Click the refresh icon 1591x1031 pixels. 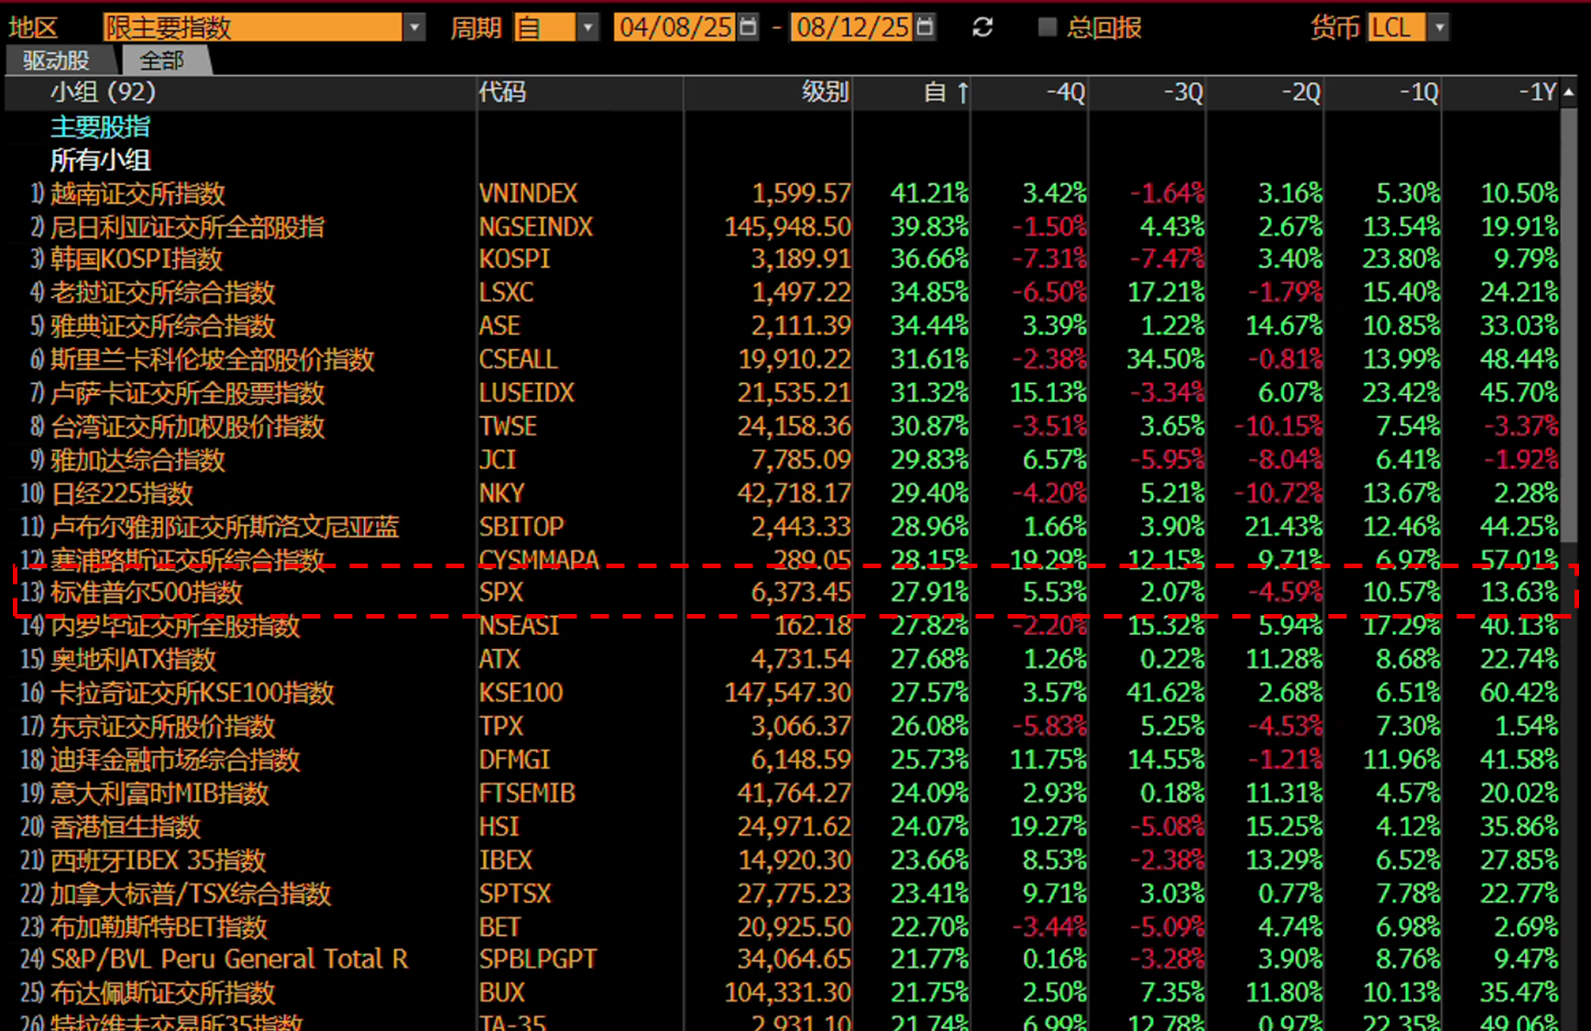tap(982, 27)
